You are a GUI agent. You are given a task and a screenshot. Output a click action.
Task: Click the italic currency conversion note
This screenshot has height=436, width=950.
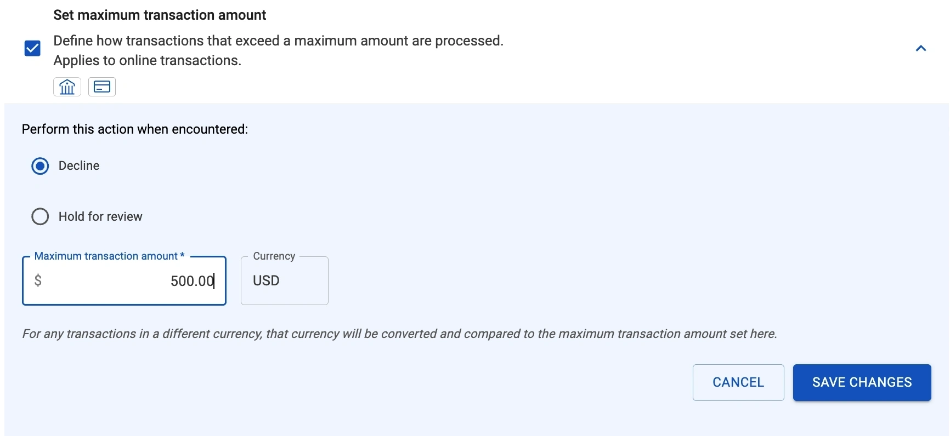(399, 334)
